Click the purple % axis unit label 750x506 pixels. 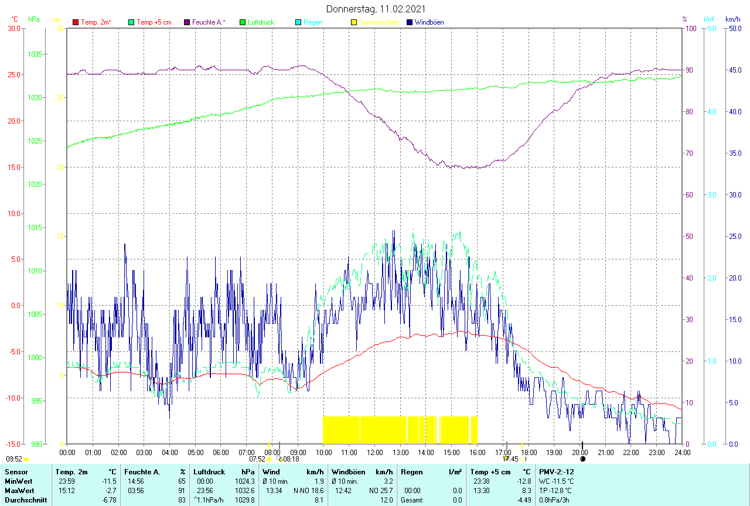pos(684,19)
